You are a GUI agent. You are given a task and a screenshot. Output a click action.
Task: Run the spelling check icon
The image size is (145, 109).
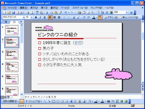pos(37,12)
